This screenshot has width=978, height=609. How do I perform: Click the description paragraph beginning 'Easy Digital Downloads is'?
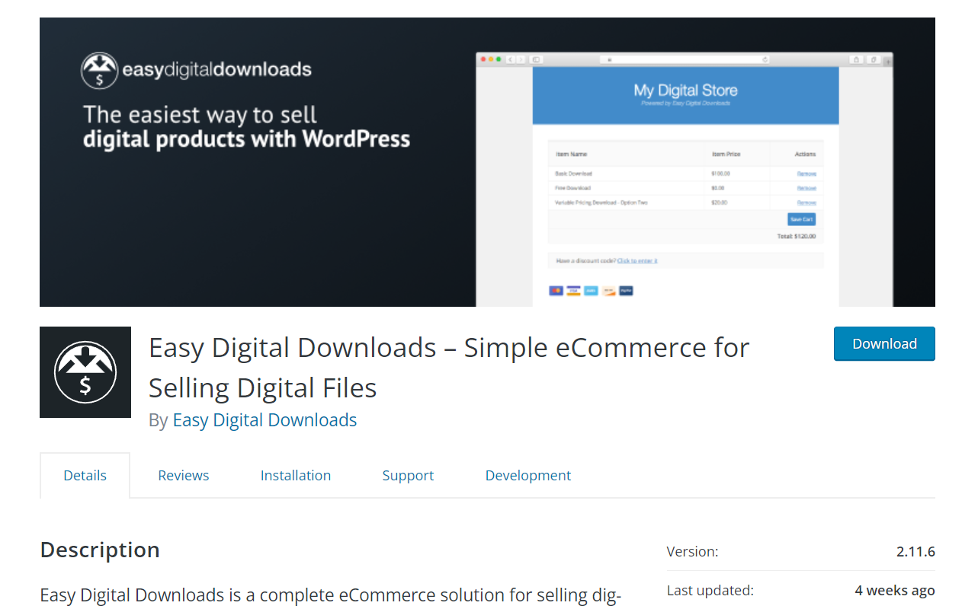pos(331,595)
